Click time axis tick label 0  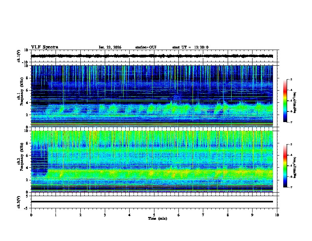31,215
